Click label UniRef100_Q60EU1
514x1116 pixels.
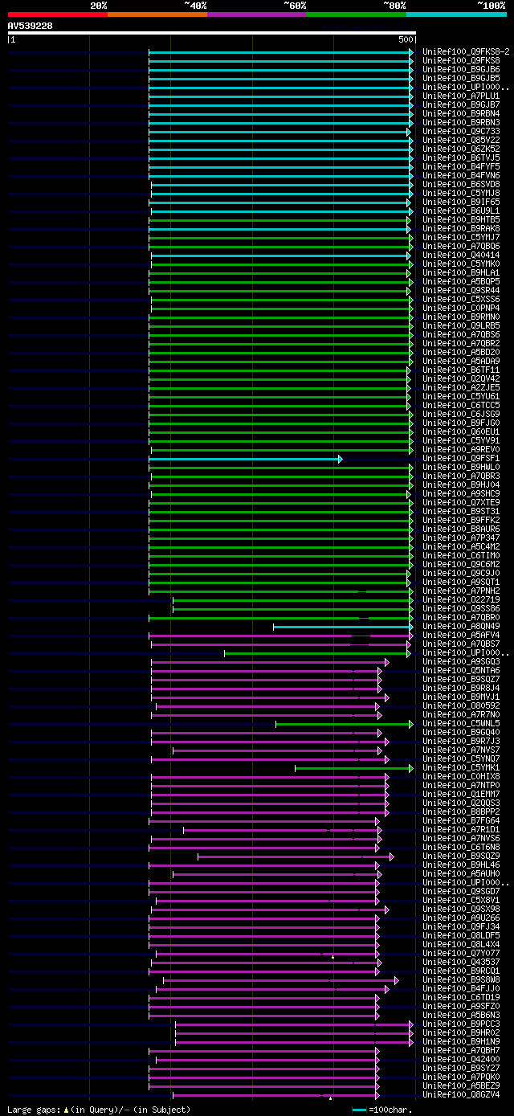click(x=461, y=432)
